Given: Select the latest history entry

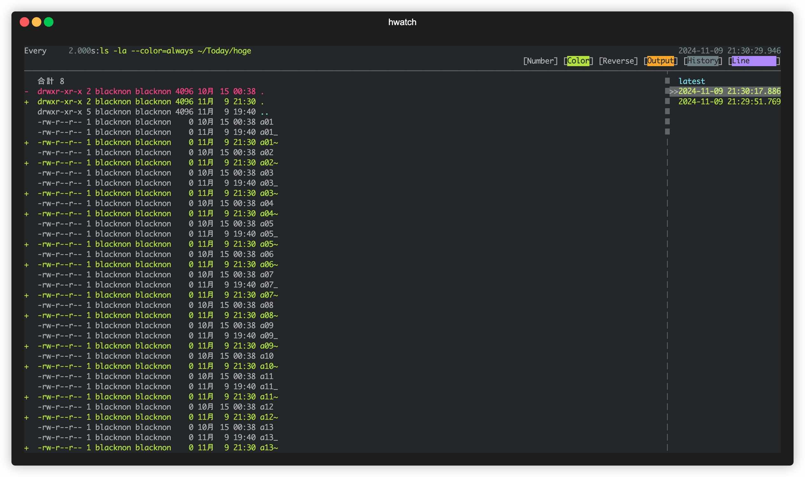Looking at the screenshot, I should [x=691, y=81].
